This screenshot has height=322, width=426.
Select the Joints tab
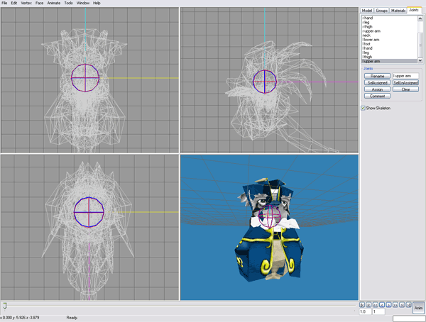[414, 10]
